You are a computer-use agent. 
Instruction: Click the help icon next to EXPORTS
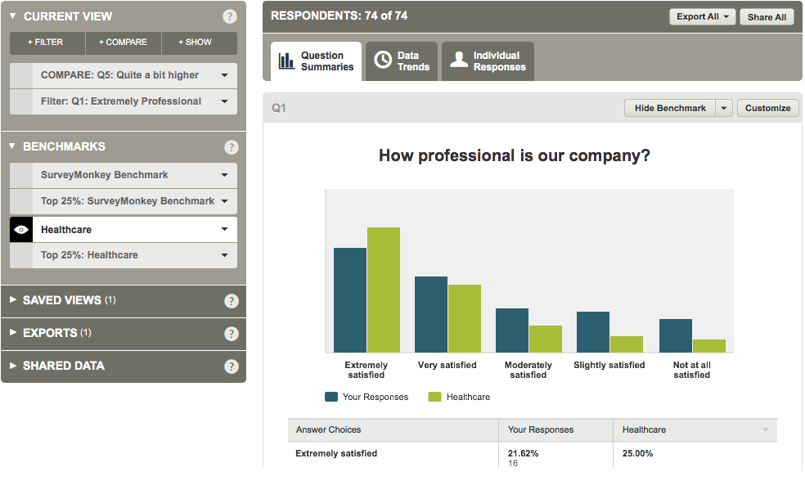coord(230,334)
